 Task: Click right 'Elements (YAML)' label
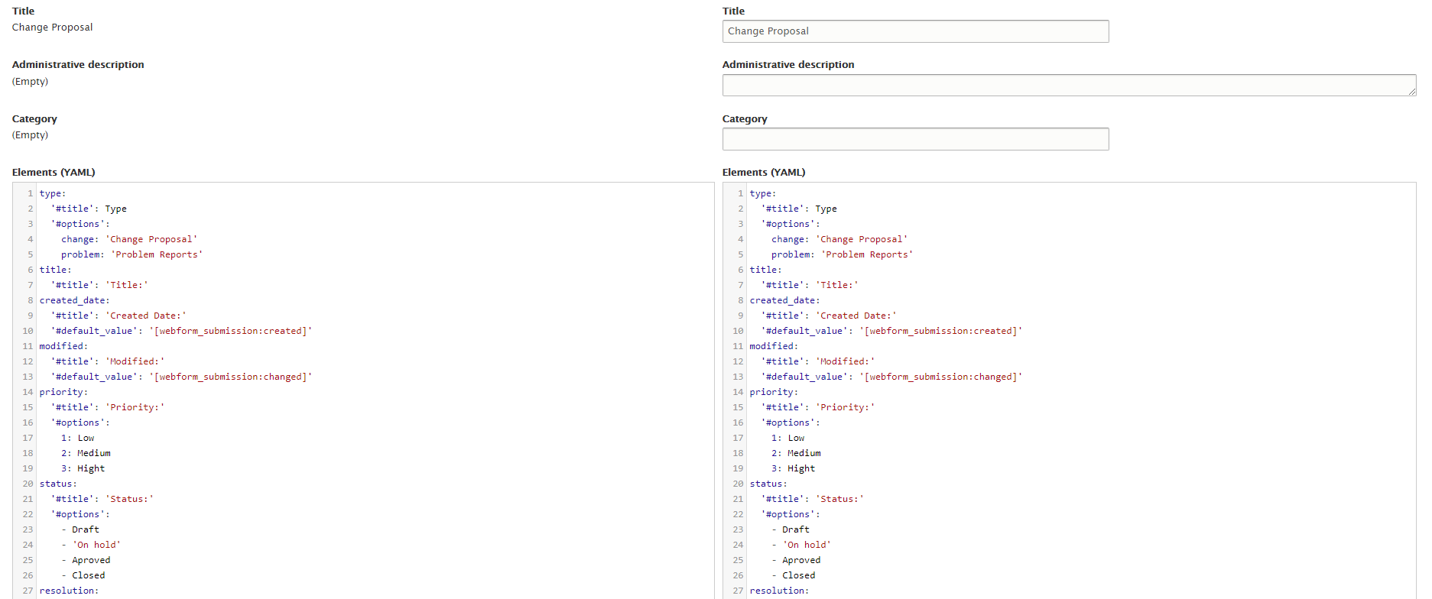coord(764,172)
